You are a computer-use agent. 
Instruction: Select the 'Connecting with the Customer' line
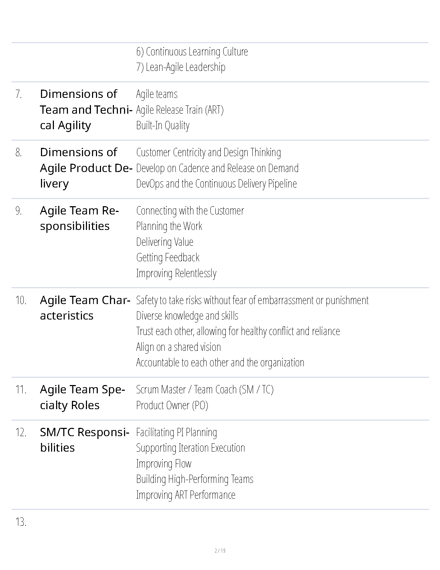pyautogui.click(x=190, y=211)
